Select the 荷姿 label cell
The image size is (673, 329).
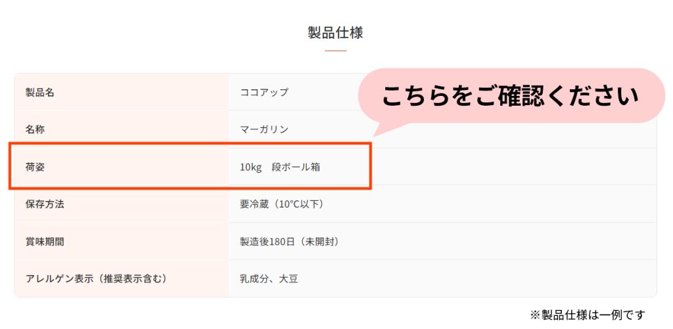(122, 166)
